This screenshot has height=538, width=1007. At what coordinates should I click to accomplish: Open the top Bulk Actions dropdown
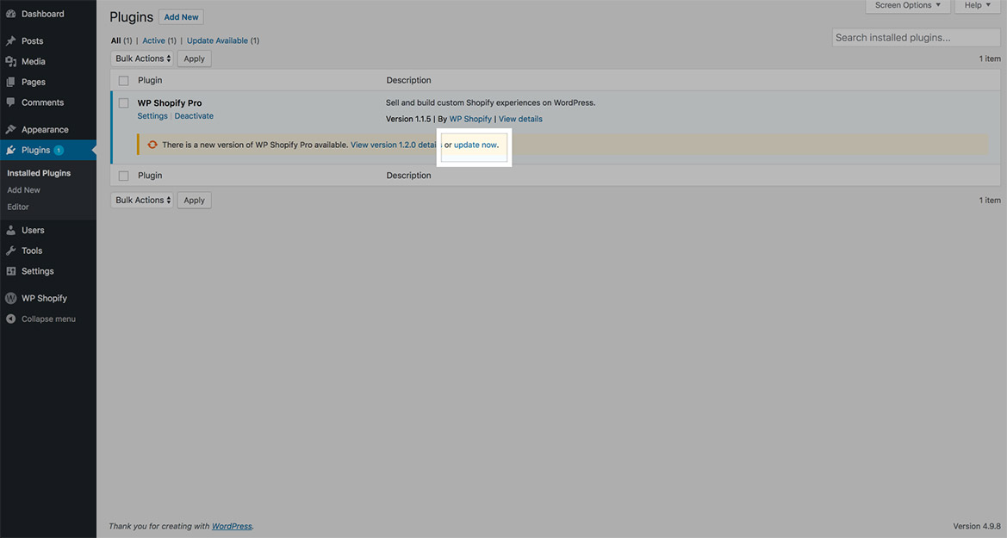point(142,59)
